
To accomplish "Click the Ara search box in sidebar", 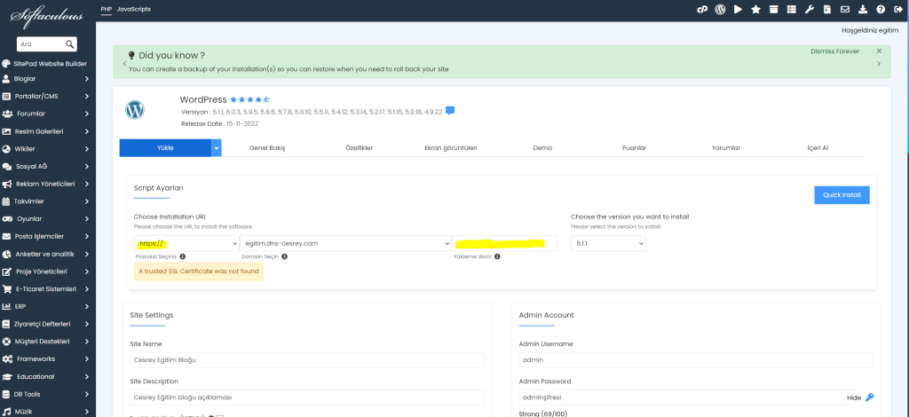I will (41, 44).
